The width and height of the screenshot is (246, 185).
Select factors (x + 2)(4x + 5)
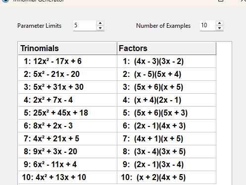click(x=166, y=178)
